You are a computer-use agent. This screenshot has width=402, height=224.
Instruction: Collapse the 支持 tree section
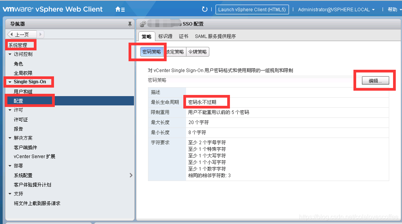click(x=10, y=193)
